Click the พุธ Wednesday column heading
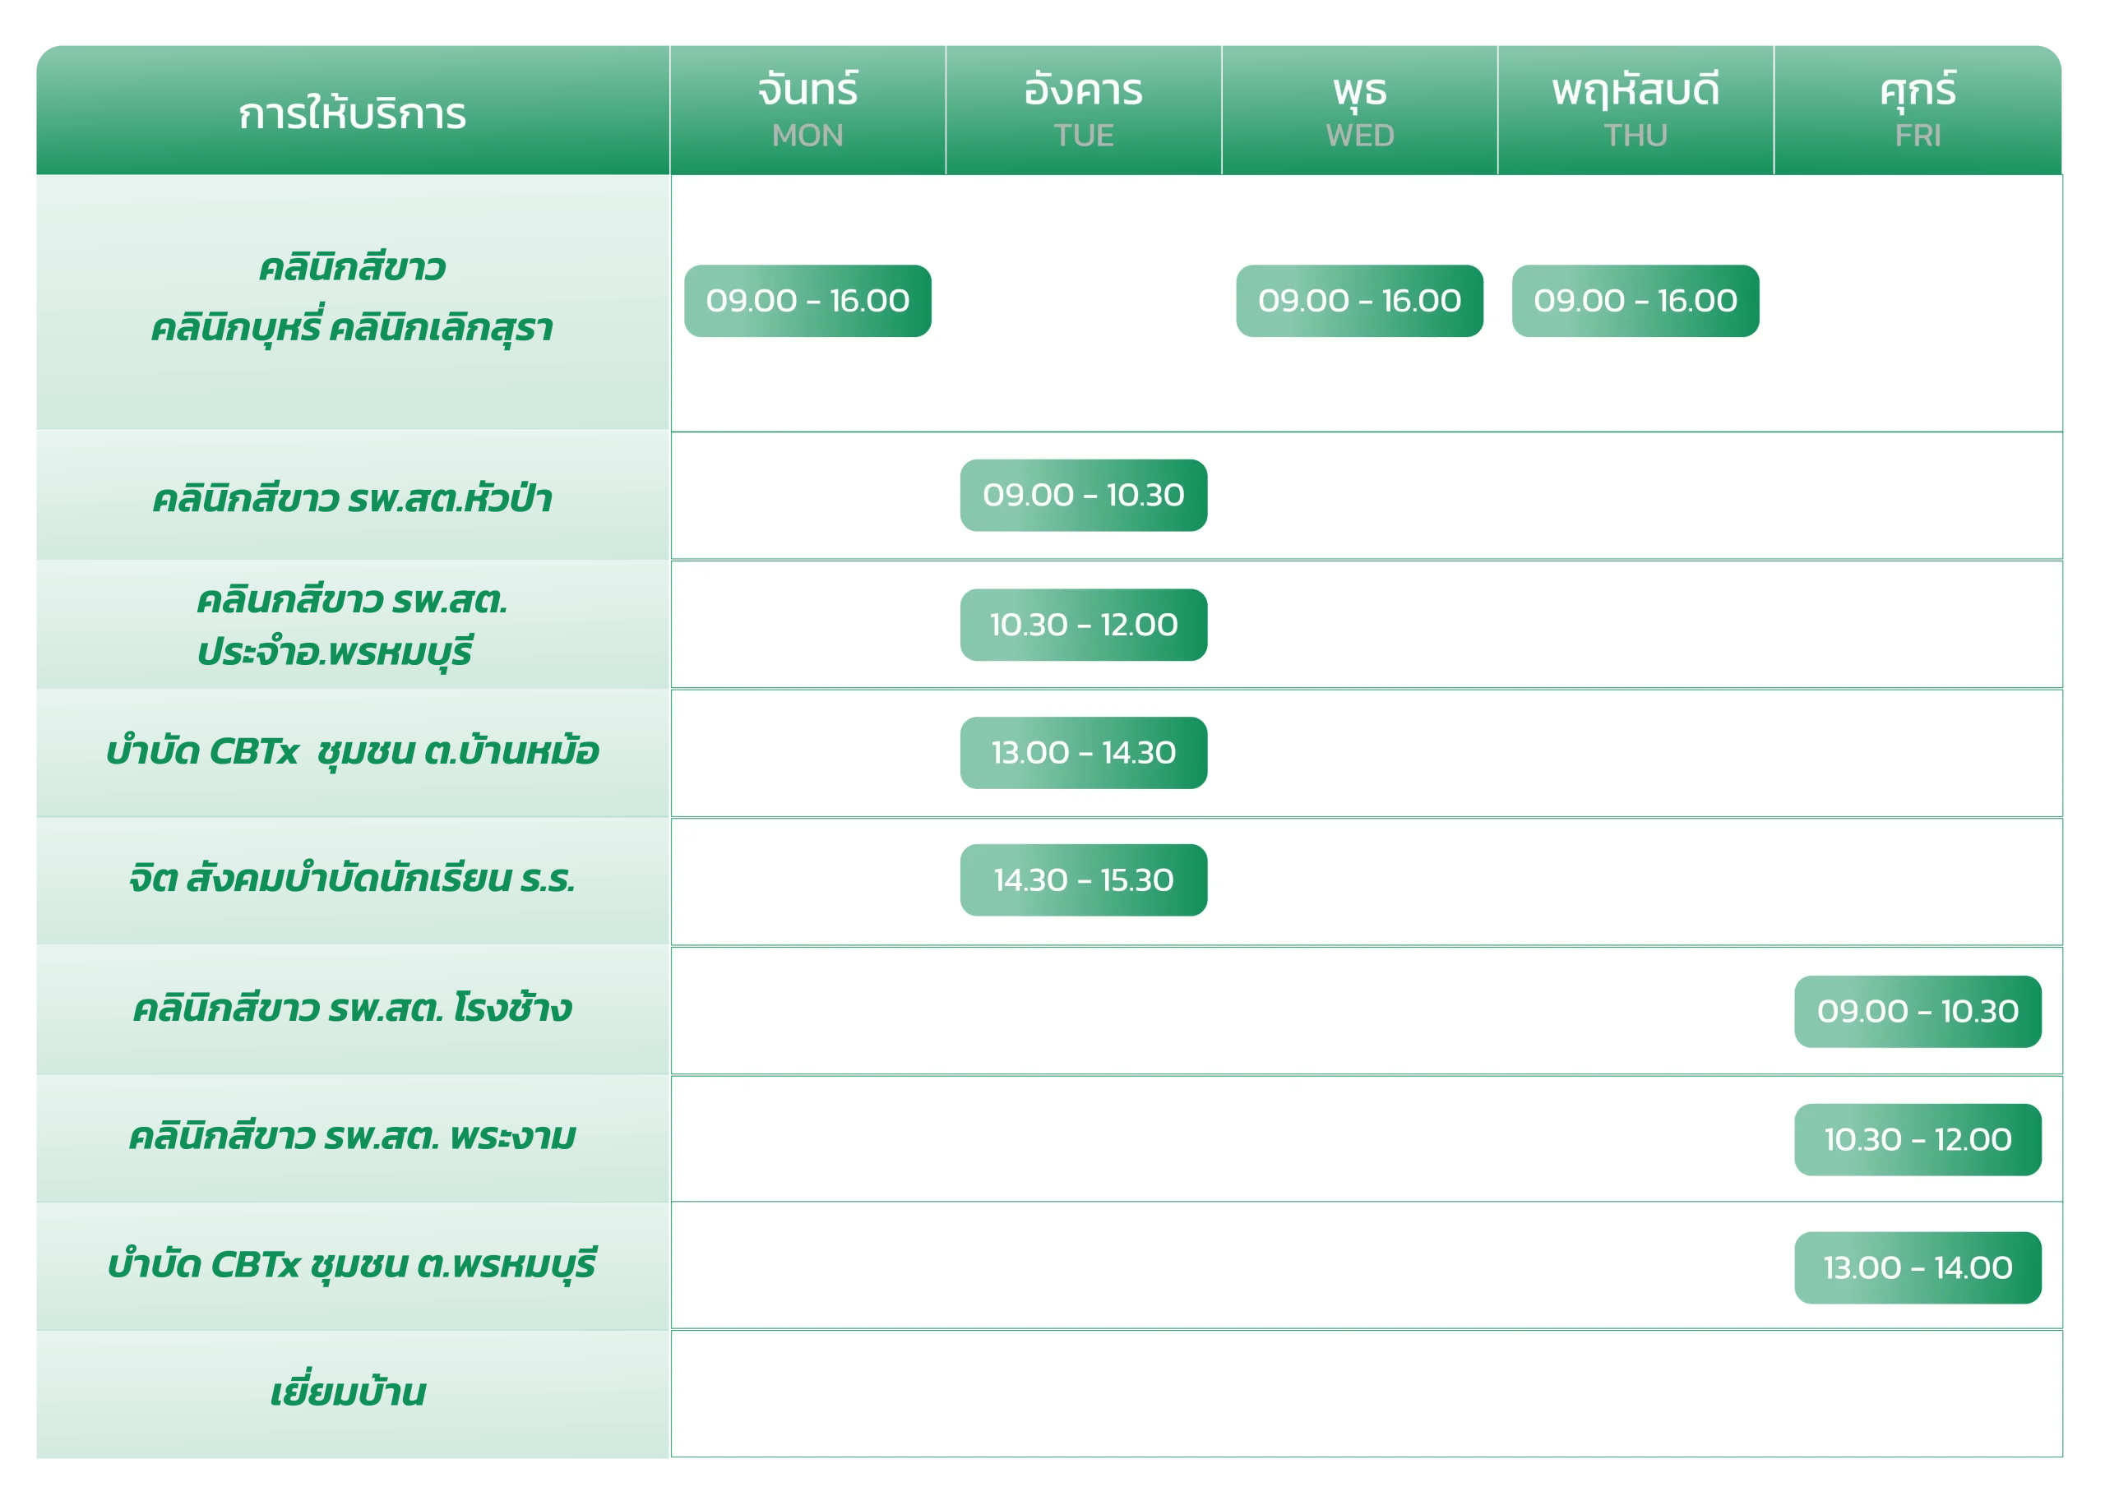 pyautogui.click(x=1359, y=90)
